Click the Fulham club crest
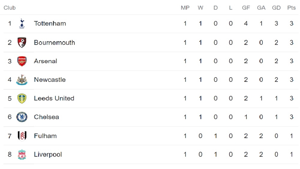This screenshot has height=169, width=300. pos(22,136)
